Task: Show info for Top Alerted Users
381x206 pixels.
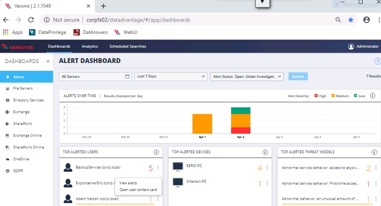Action: 156,152
